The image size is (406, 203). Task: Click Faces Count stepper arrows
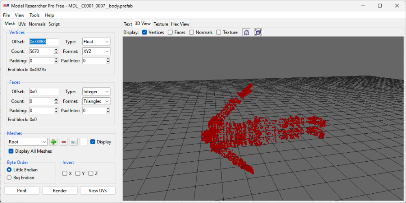[x=56, y=101]
